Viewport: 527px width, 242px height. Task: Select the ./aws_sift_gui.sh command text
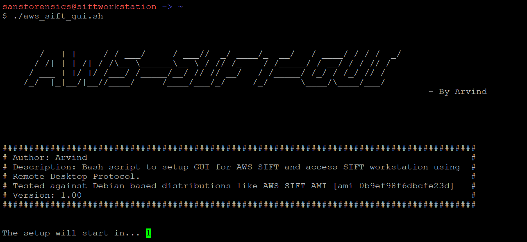(x=58, y=16)
